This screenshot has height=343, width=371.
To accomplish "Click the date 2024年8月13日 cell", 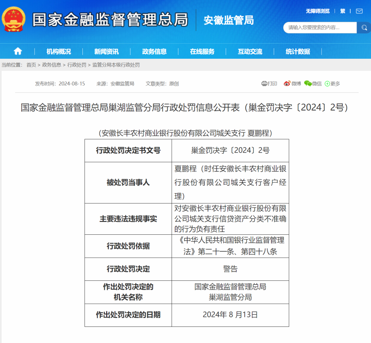I will click(x=230, y=315).
